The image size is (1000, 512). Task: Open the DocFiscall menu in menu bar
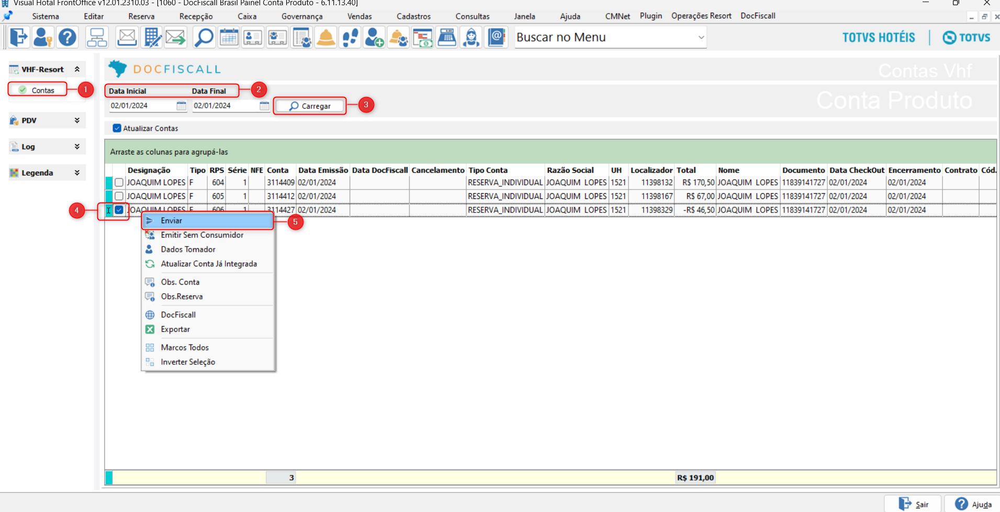(x=758, y=16)
